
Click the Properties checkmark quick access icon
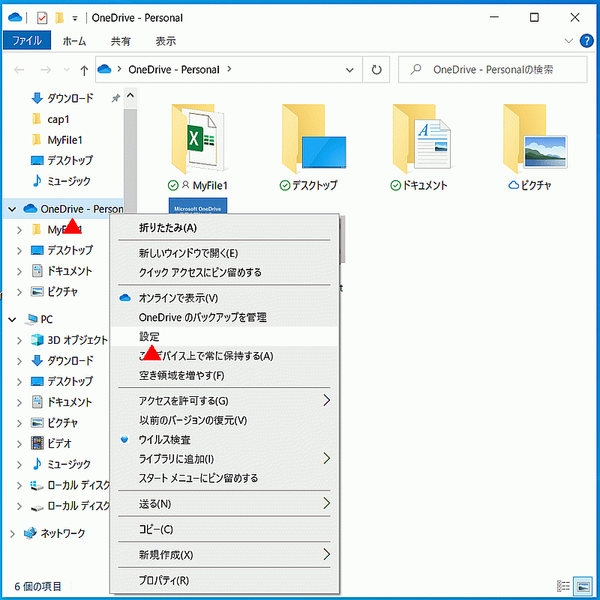coord(42,17)
